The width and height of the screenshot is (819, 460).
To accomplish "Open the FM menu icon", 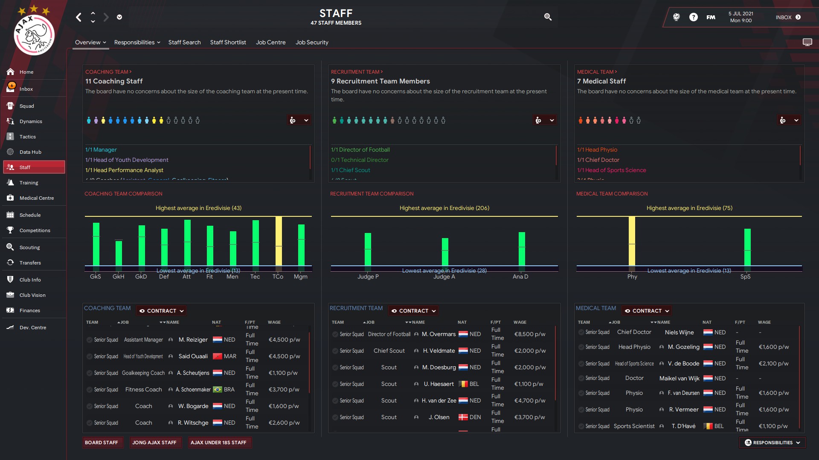I will coord(711,17).
